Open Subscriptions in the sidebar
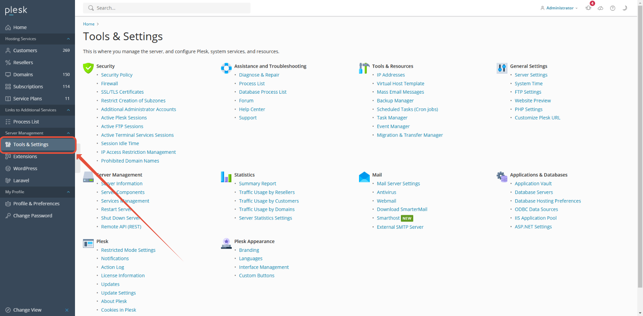Viewport: 643px width, 316px height. (x=37, y=86)
